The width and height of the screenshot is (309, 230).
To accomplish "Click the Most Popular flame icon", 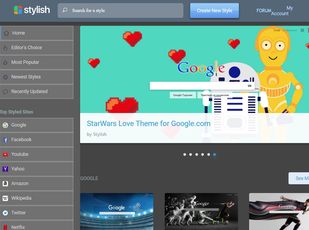I will pos(5,62).
